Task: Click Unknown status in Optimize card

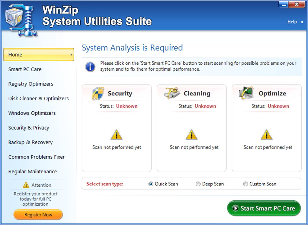Action: tap(278, 106)
